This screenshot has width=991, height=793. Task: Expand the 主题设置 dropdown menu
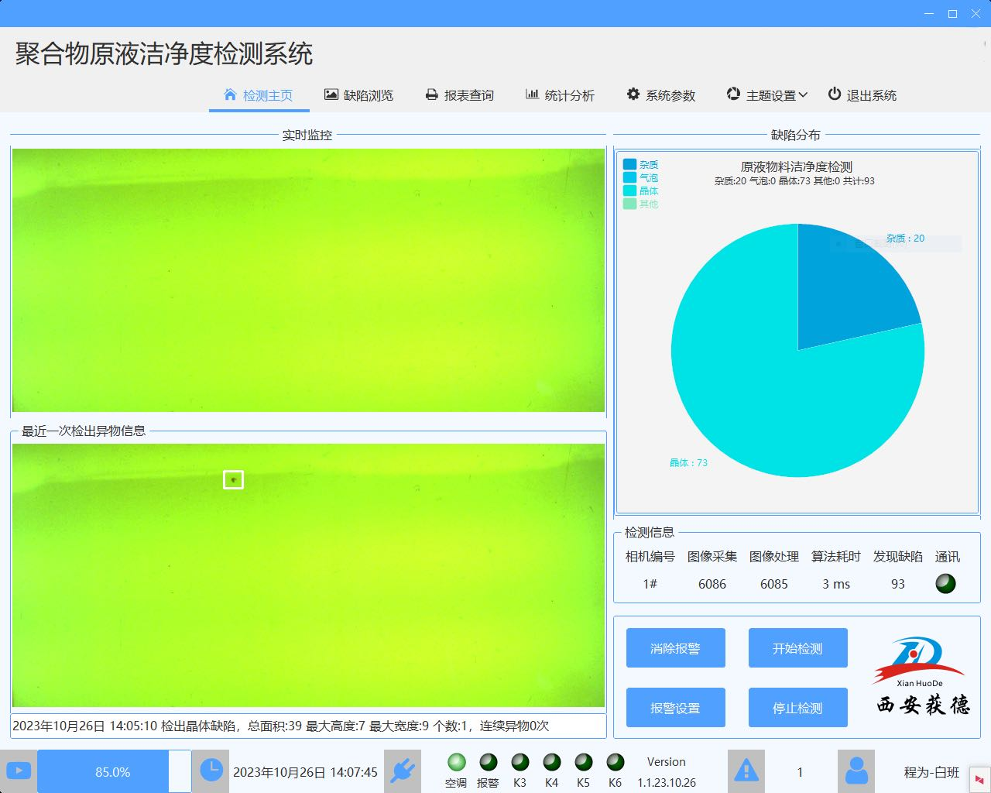click(766, 95)
